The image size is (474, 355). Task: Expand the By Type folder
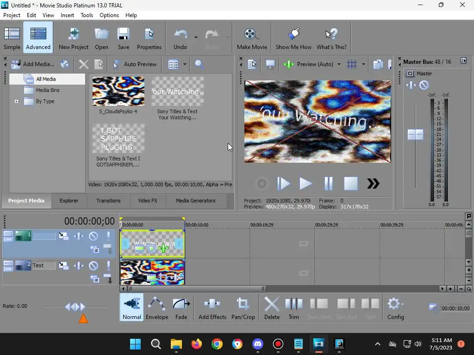[x=17, y=101]
